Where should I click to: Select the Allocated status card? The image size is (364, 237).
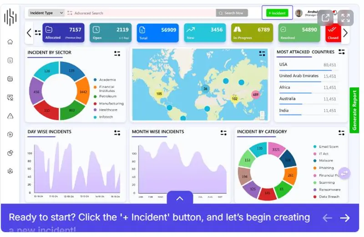pyautogui.click(x=63, y=33)
